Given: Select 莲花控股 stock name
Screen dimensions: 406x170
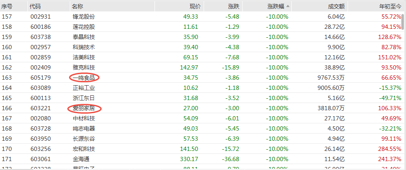Looking at the screenshot, I should click(84, 27).
